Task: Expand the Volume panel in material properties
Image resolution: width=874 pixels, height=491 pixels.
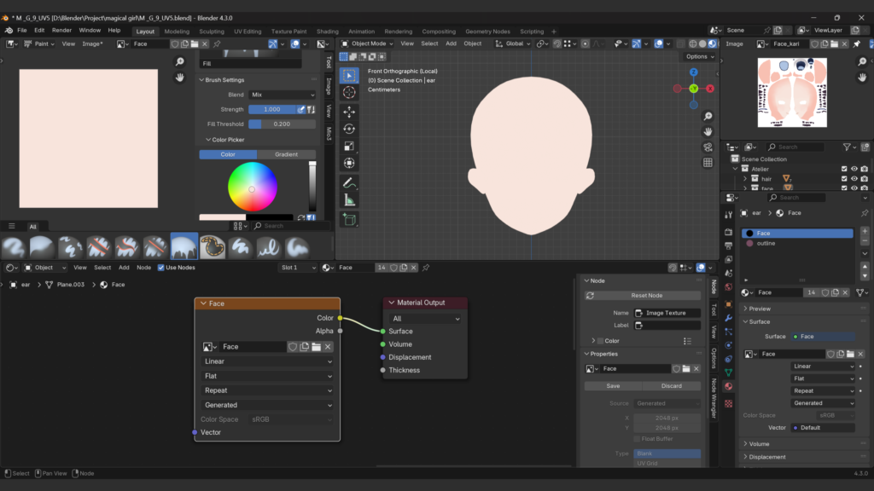Action: point(759,444)
